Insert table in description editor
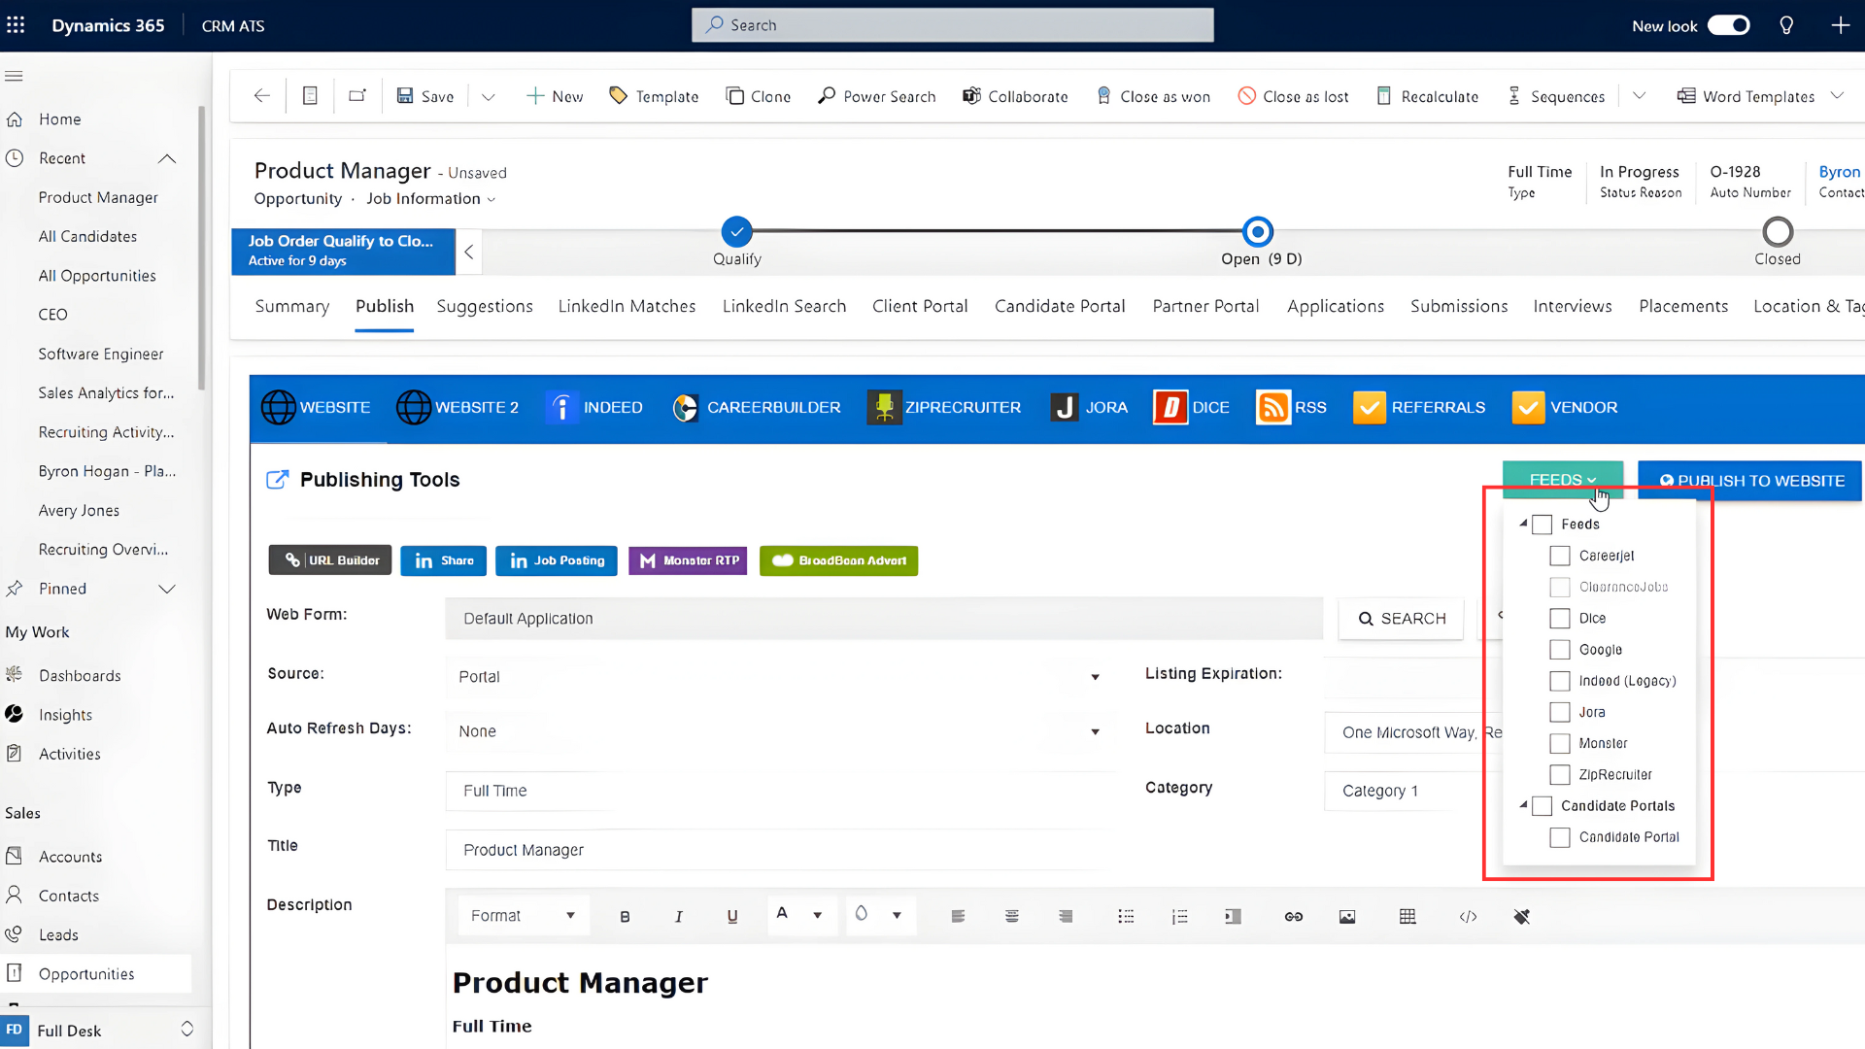1865x1049 pixels. 1407,916
